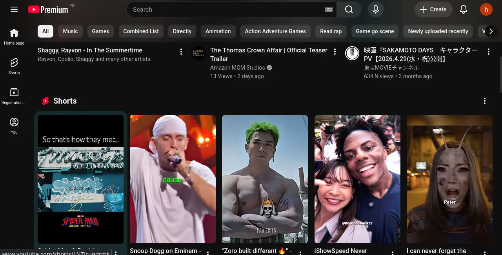
Task: Open Snoop Dogg on Eminem short title
Action: [166, 251]
